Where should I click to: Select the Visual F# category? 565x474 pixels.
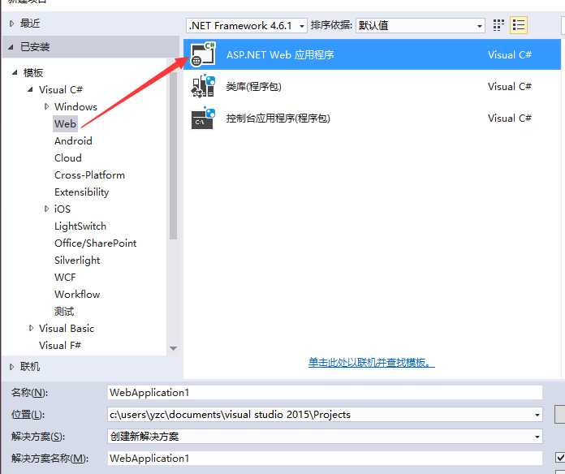point(60,346)
